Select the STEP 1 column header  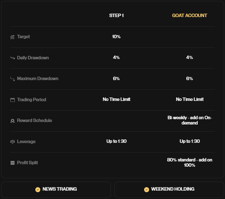coord(117,16)
